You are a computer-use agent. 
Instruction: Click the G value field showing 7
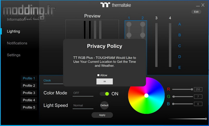click(x=198, y=96)
